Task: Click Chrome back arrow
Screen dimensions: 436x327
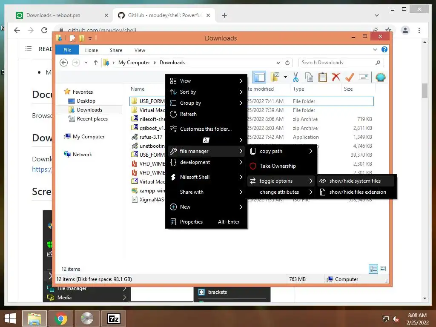Action: click(x=17, y=30)
